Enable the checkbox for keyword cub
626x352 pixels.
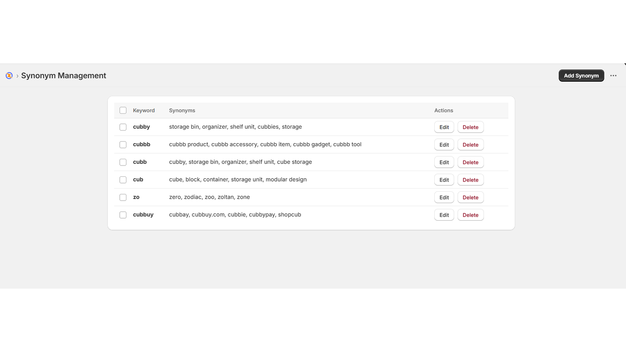(123, 180)
